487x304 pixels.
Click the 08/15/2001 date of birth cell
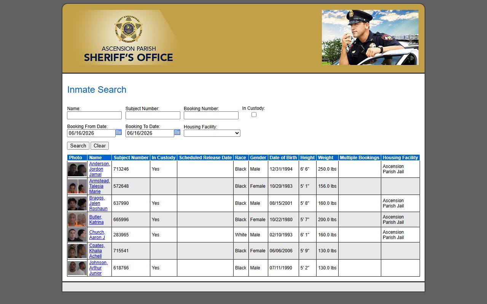click(x=283, y=203)
